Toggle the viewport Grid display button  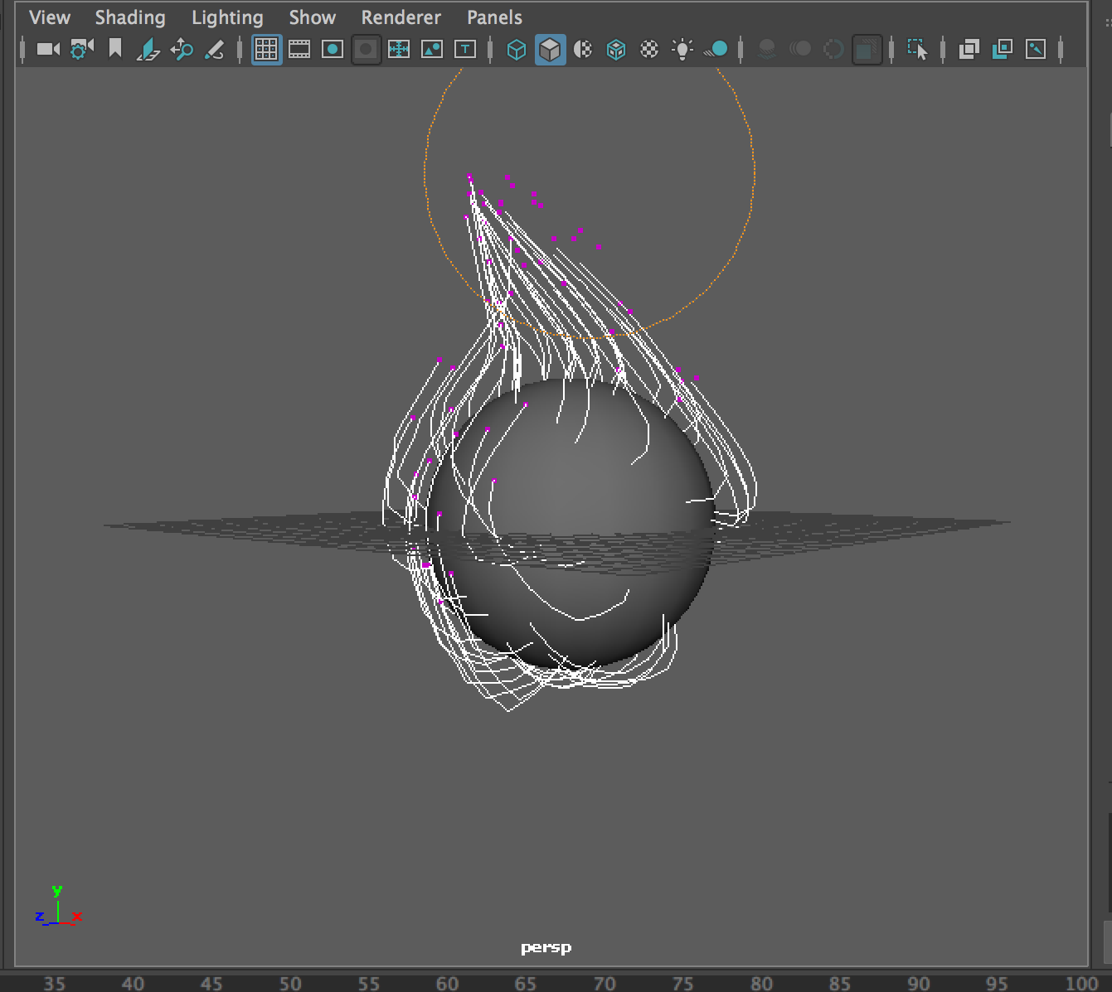pos(266,50)
